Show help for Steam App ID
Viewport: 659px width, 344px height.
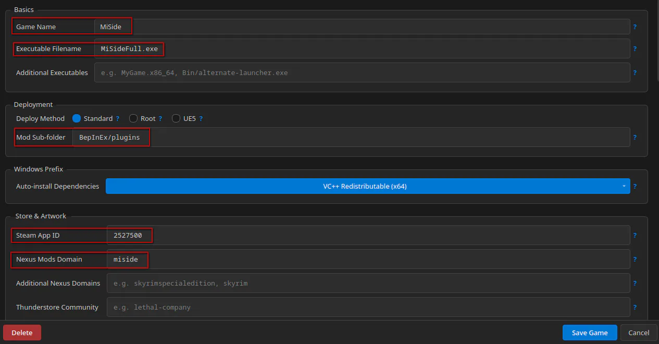pyautogui.click(x=635, y=235)
